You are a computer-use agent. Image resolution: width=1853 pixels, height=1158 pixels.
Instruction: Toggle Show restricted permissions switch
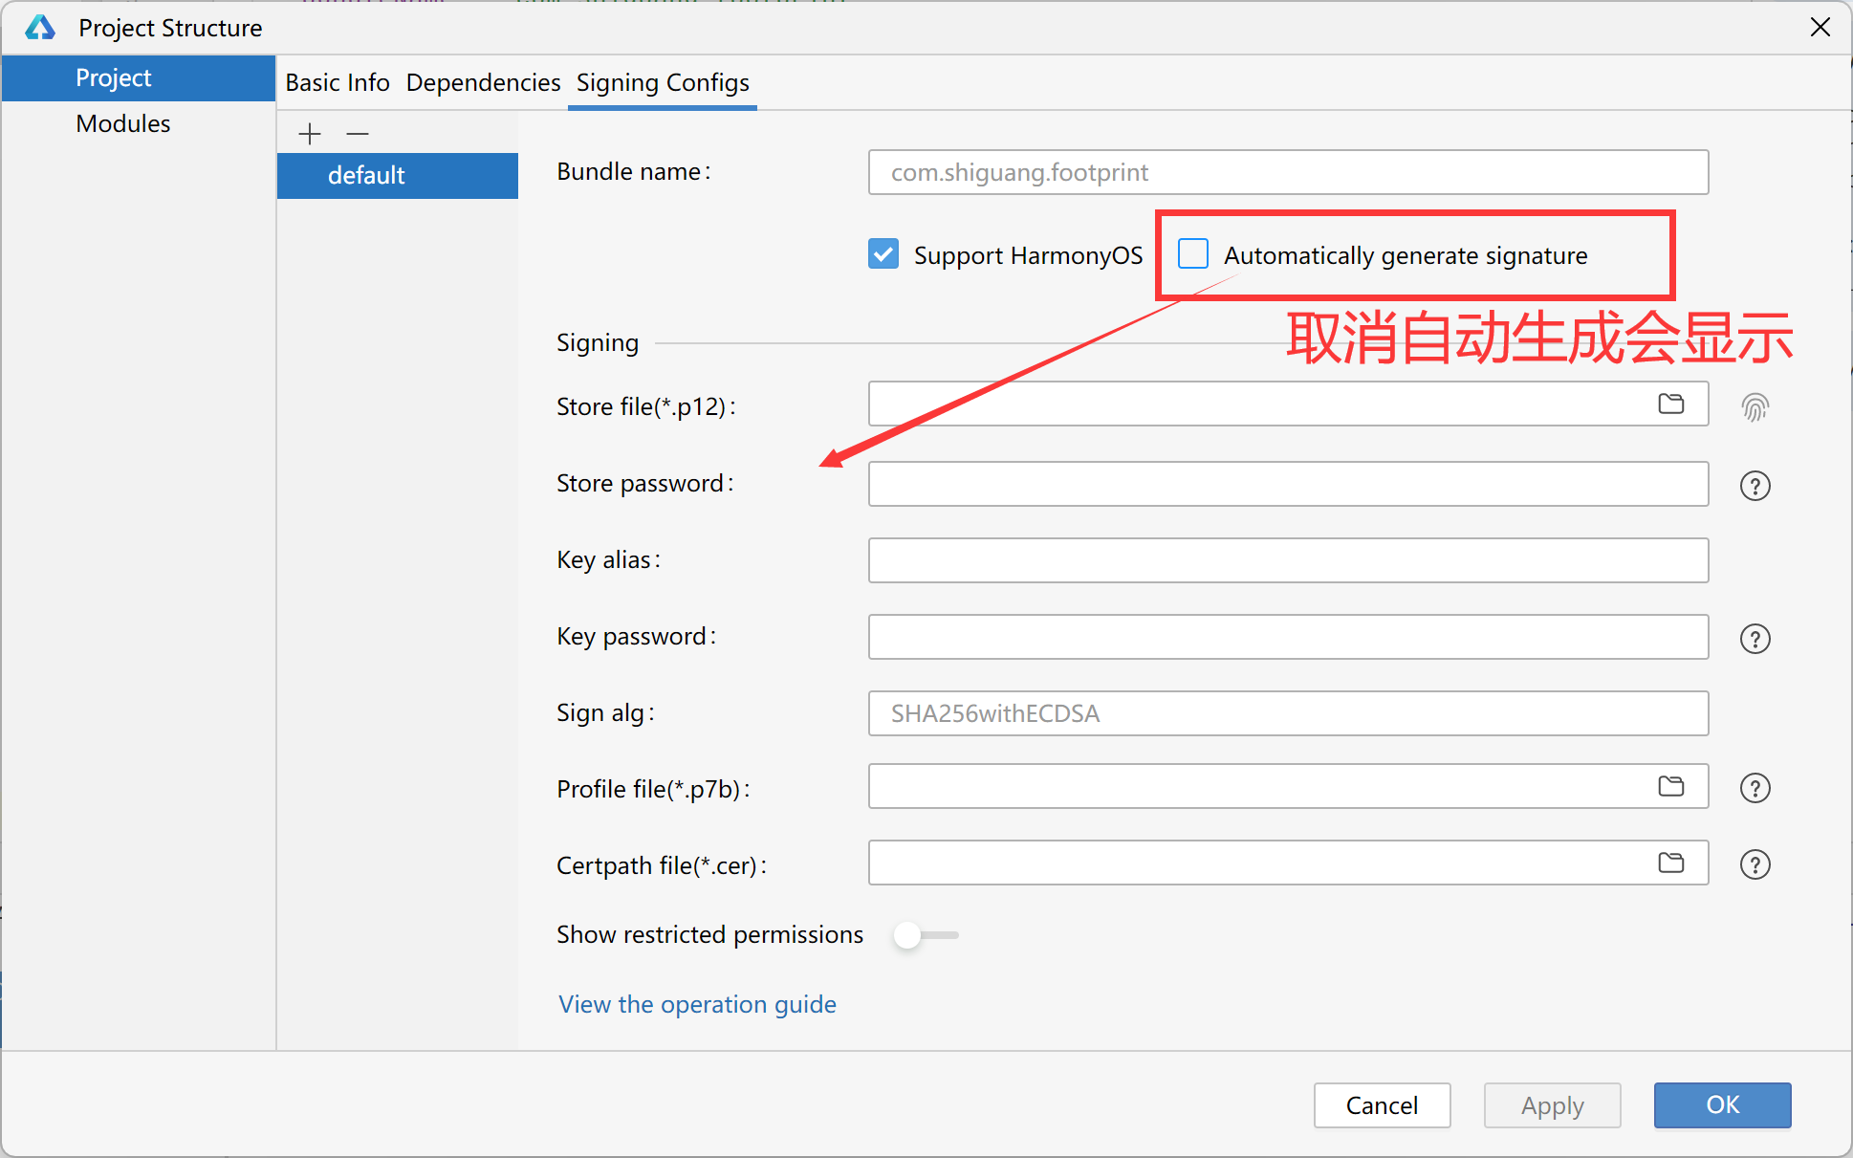(924, 935)
